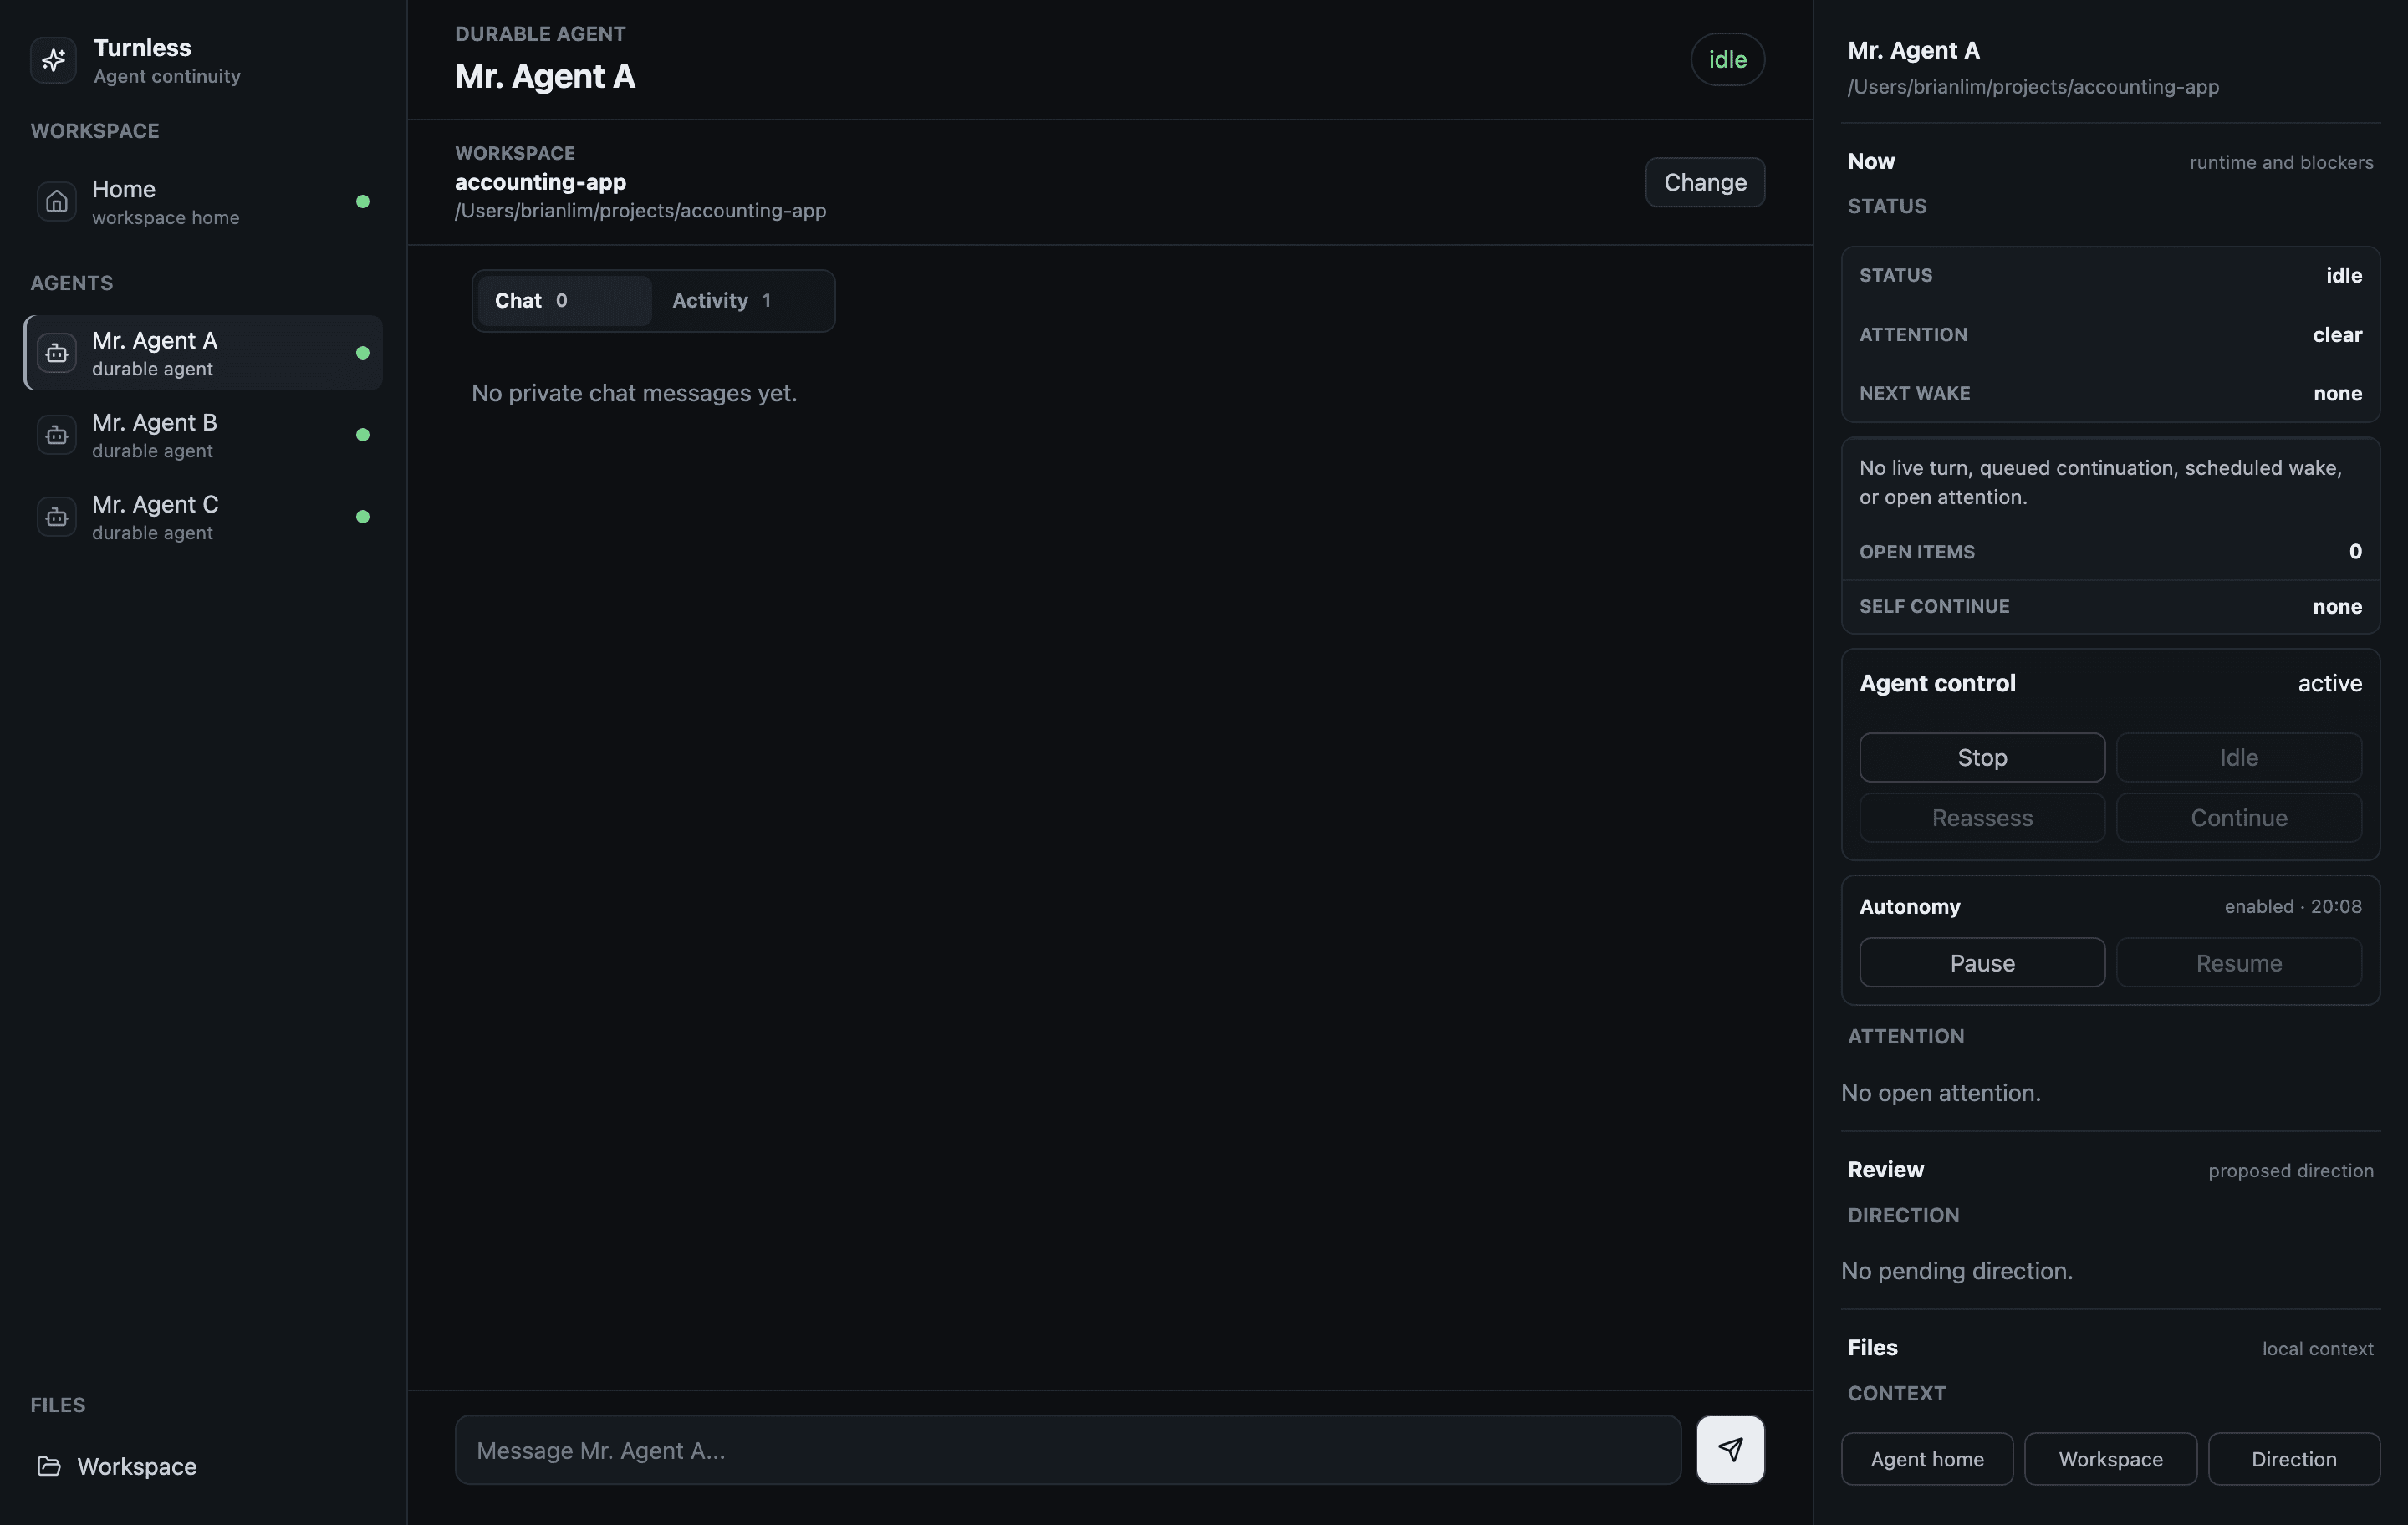The height and width of the screenshot is (1525, 2408).
Task: Click 'proposed direction' label in Review
Action: (x=2290, y=1170)
